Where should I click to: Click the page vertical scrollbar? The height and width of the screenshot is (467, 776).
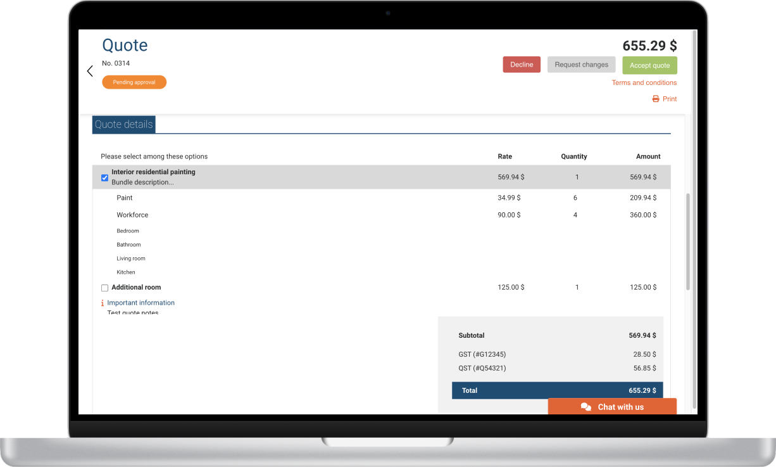tap(688, 241)
